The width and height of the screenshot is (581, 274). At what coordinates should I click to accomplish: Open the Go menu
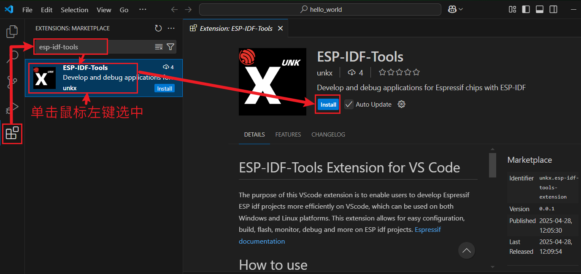124,10
